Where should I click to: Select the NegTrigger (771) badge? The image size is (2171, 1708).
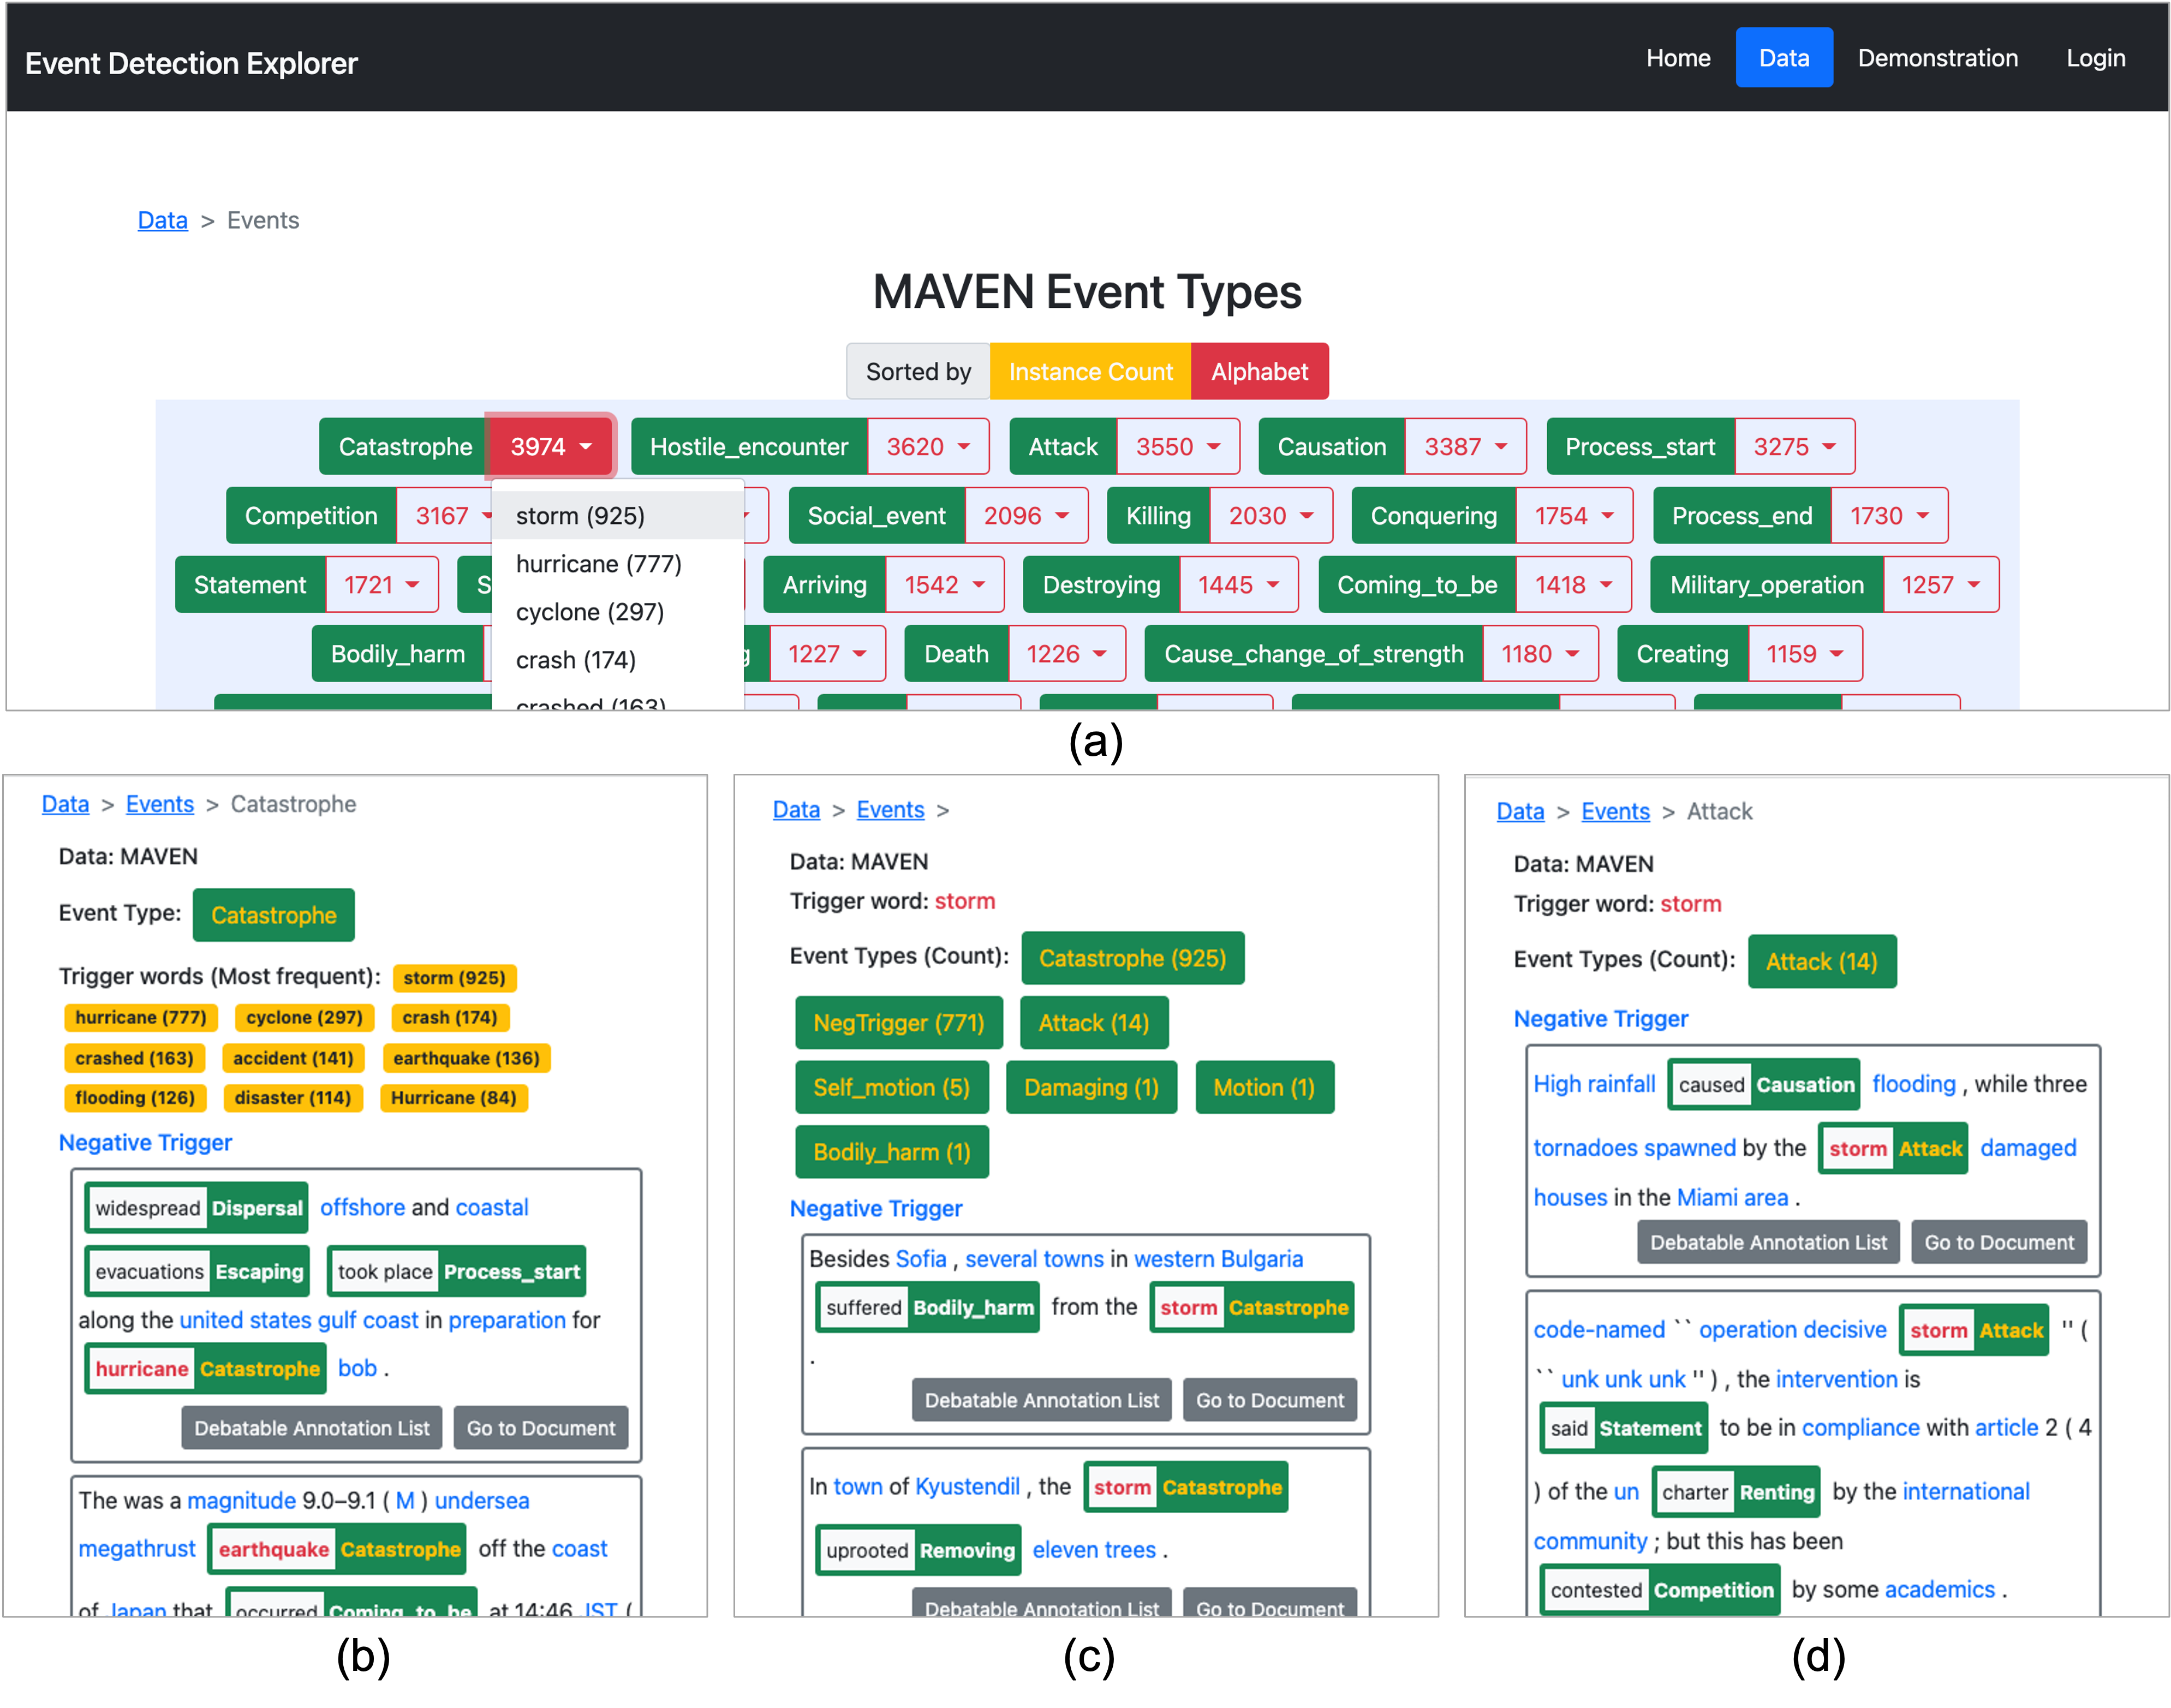(x=898, y=1023)
